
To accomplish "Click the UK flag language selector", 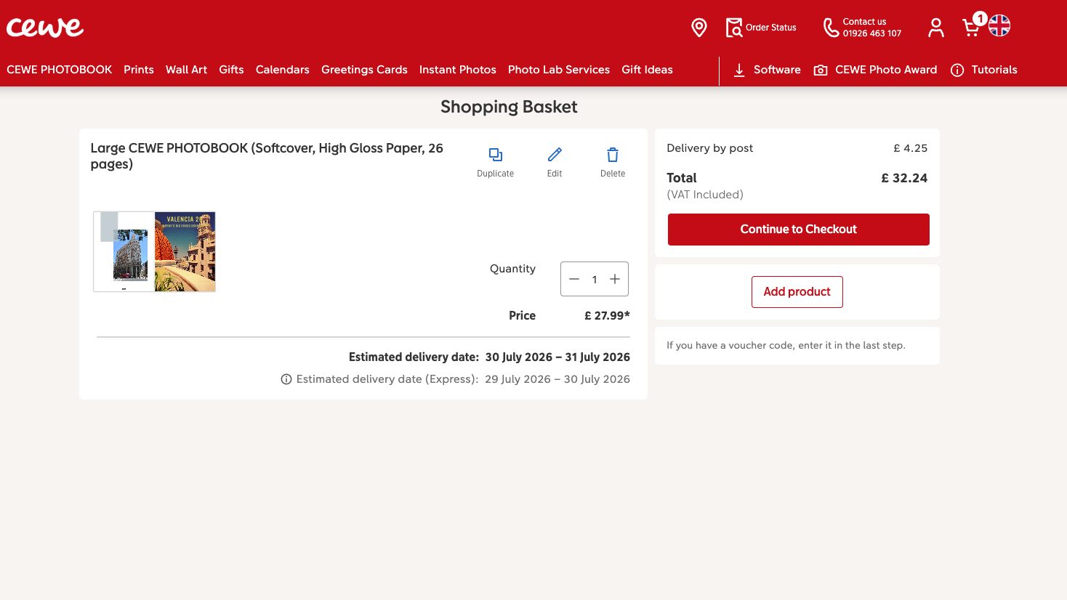I will point(999,25).
